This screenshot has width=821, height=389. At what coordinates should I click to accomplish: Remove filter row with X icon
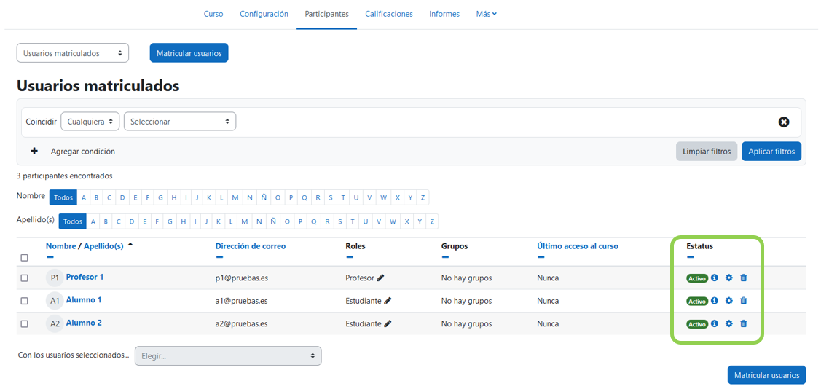click(784, 122)
